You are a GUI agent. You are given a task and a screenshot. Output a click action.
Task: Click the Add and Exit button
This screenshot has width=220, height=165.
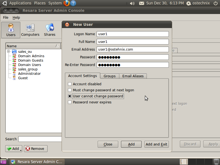point(156,144)
